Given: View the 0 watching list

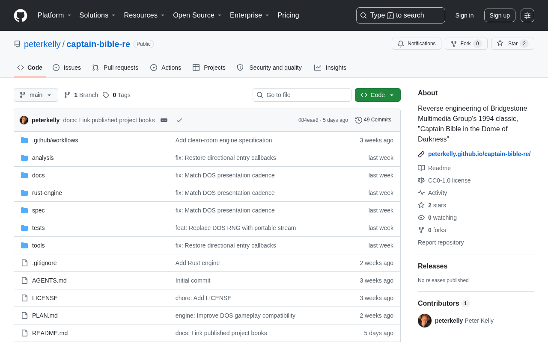Looking at the screenshot, I should [x=437, y=218].
